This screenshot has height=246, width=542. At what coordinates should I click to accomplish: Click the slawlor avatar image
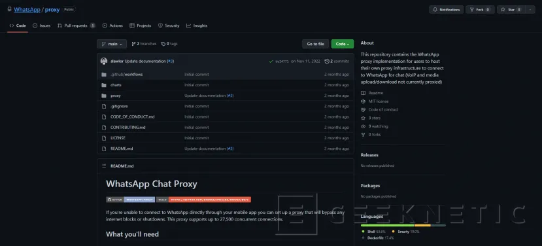tap(104, 61)
